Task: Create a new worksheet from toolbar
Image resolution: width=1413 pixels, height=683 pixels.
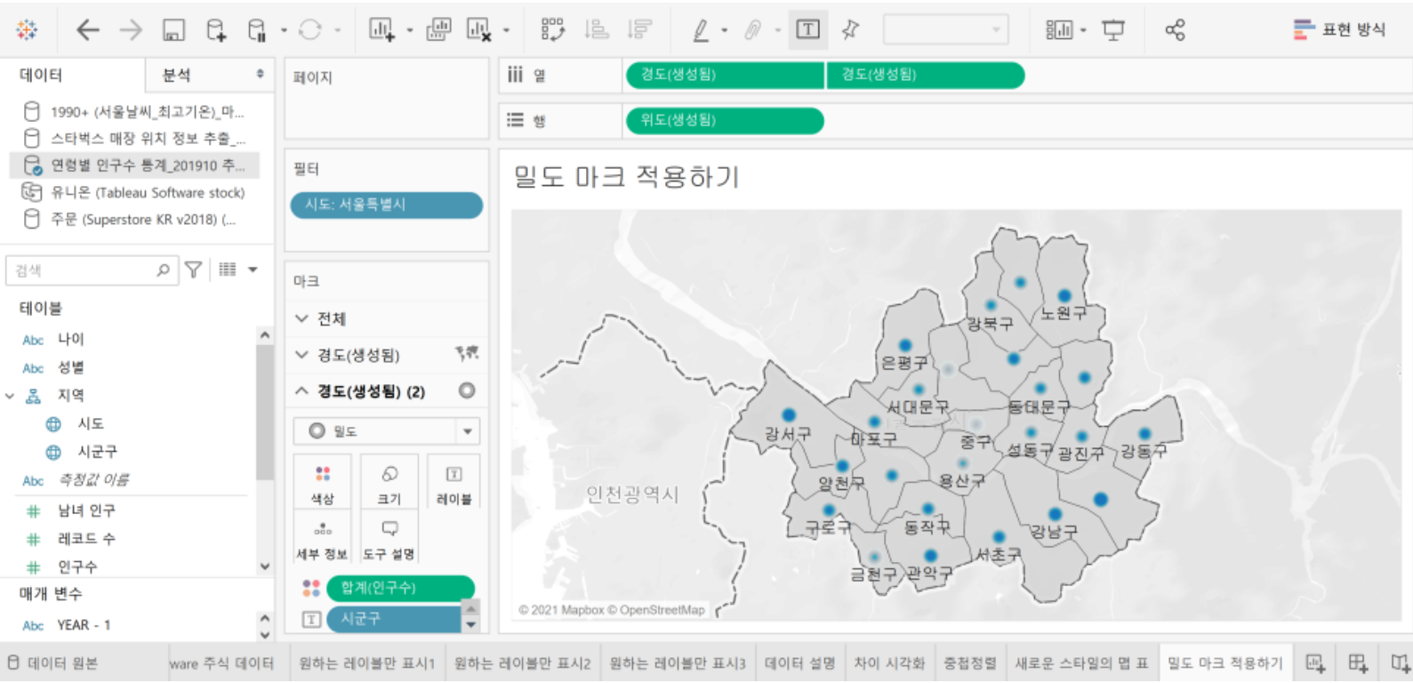Action: click(382, 30)
